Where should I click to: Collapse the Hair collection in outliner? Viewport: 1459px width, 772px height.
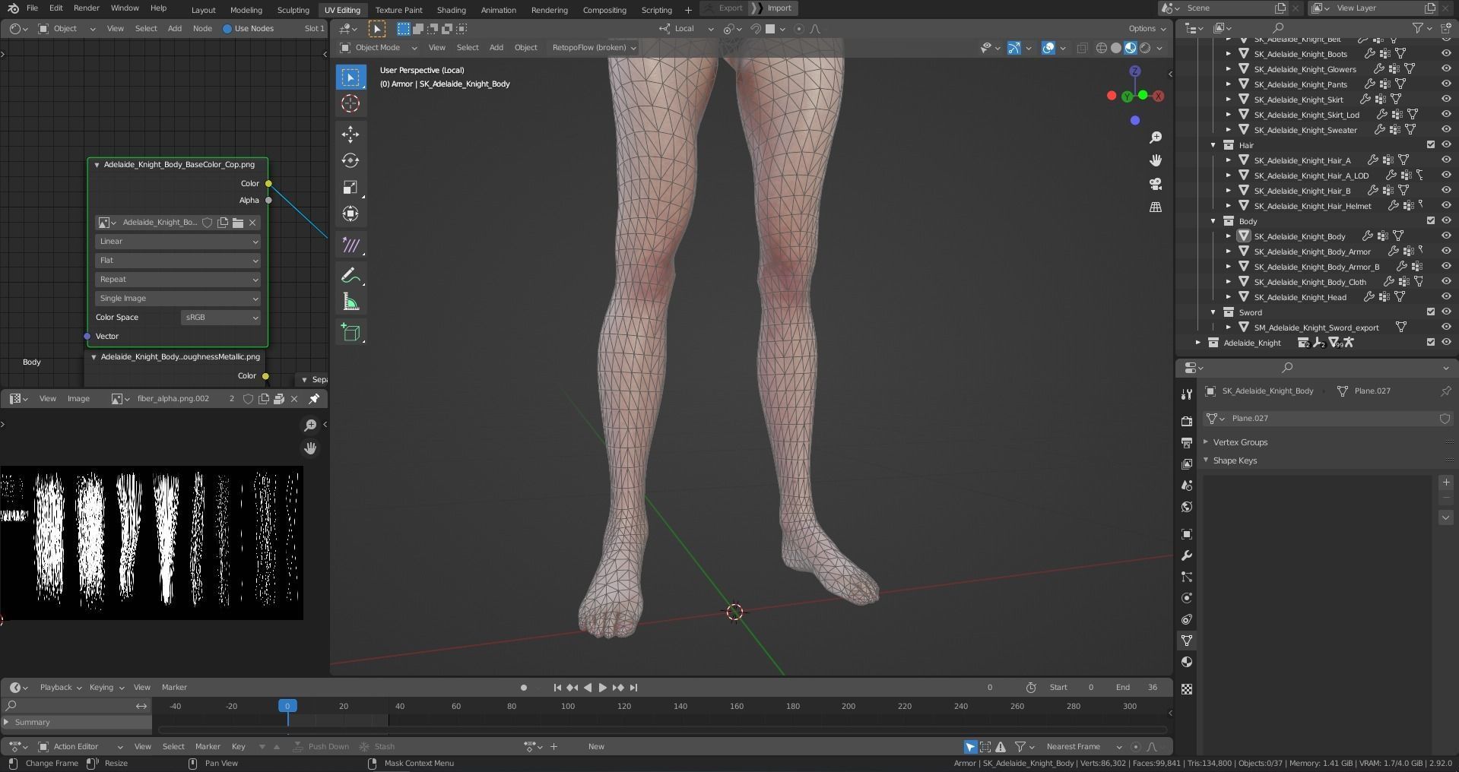click(x=1213, y=145)
